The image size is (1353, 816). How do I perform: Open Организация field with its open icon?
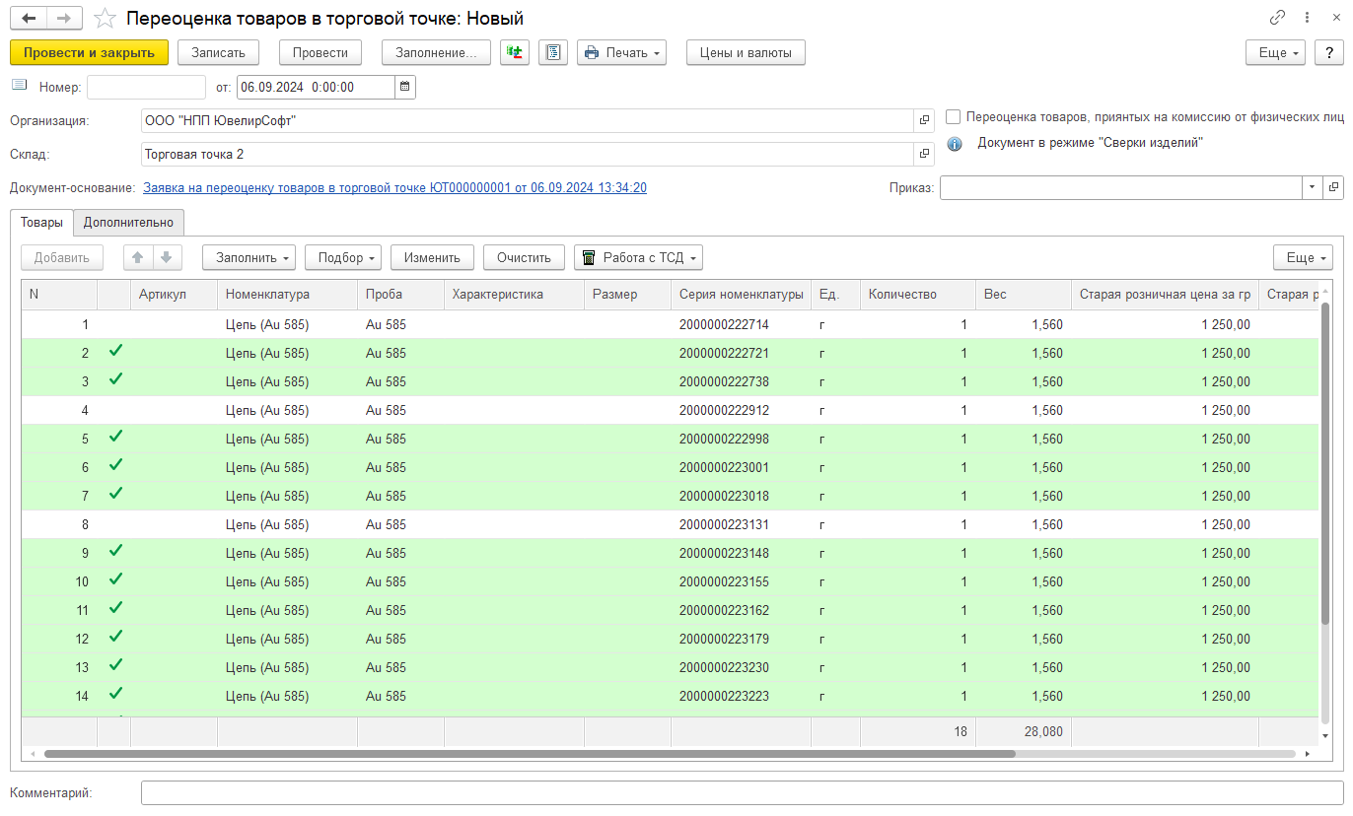tap(924, 120)
